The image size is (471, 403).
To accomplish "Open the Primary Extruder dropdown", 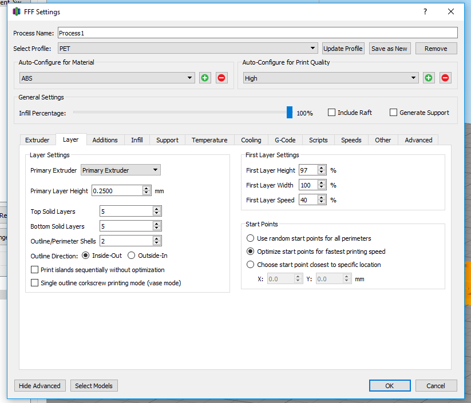I will click(120, 170).
